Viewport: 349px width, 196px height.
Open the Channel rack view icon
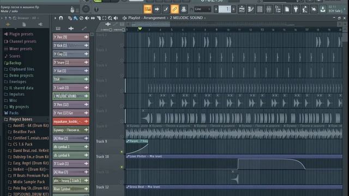click(x=260, y=9)
